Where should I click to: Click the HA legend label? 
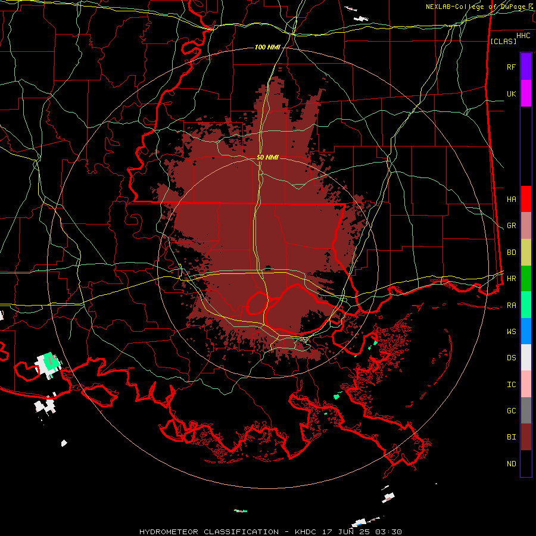point(512,200)
